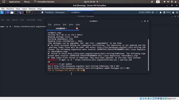Open terminal Help menu
The height and width of the screenshot is (100, 179).
78,25
